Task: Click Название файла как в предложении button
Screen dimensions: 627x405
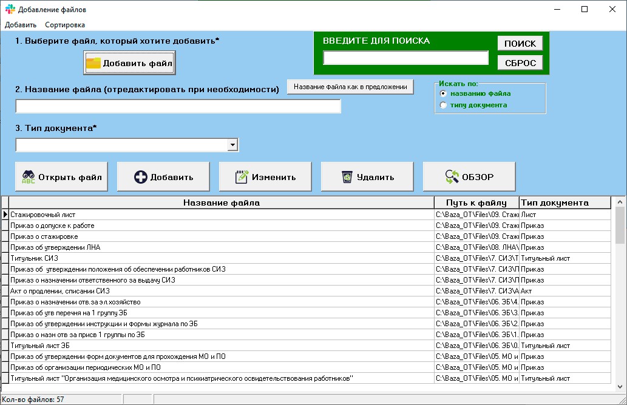Action: click(x=350, y=87)
